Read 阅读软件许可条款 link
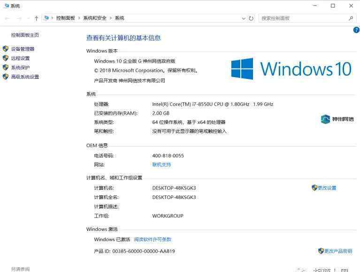The width and height of the screenshot is (360, 272). coord(153,240)
